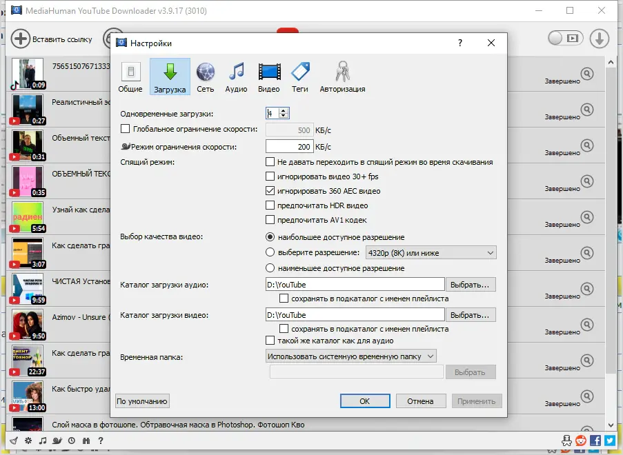Open the temporary folder dropdown
623x455 pixels.
point(351,356)
